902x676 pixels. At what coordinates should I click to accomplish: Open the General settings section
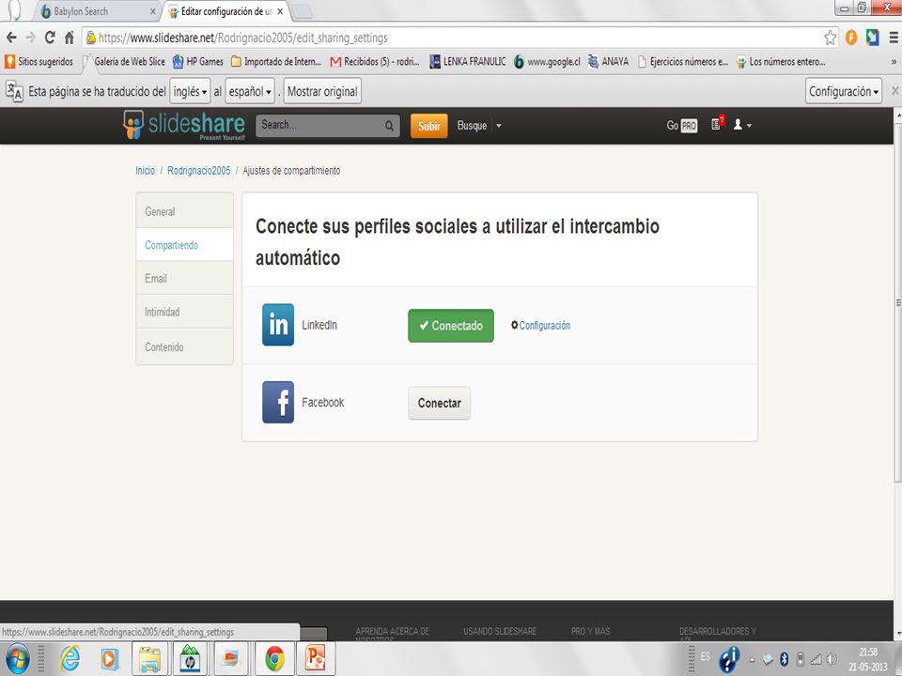point(185,211)
